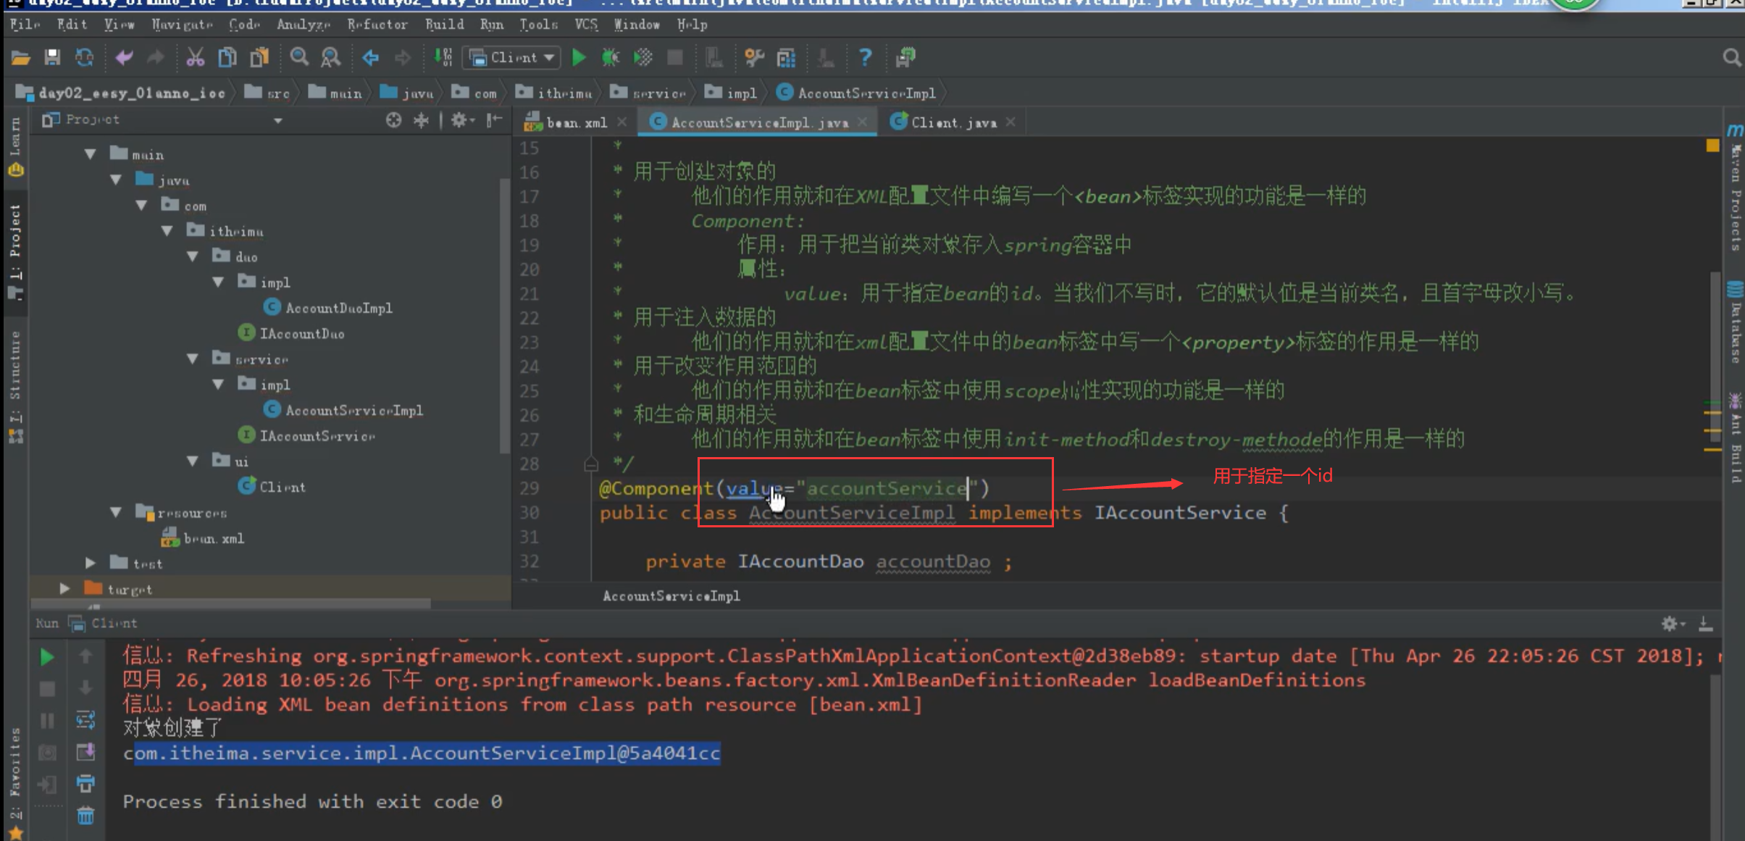
Task: Toggle the Maven Projects side panel
Action: (1736, 196)
